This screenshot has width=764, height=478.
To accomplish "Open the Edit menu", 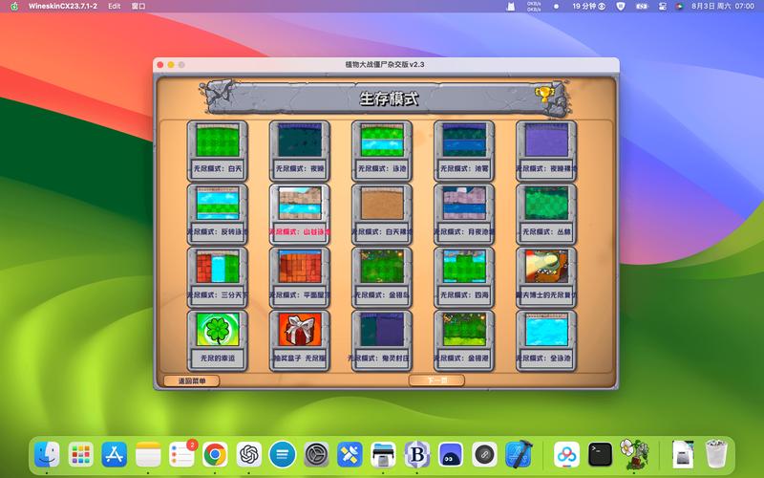I will coord(115,6).
